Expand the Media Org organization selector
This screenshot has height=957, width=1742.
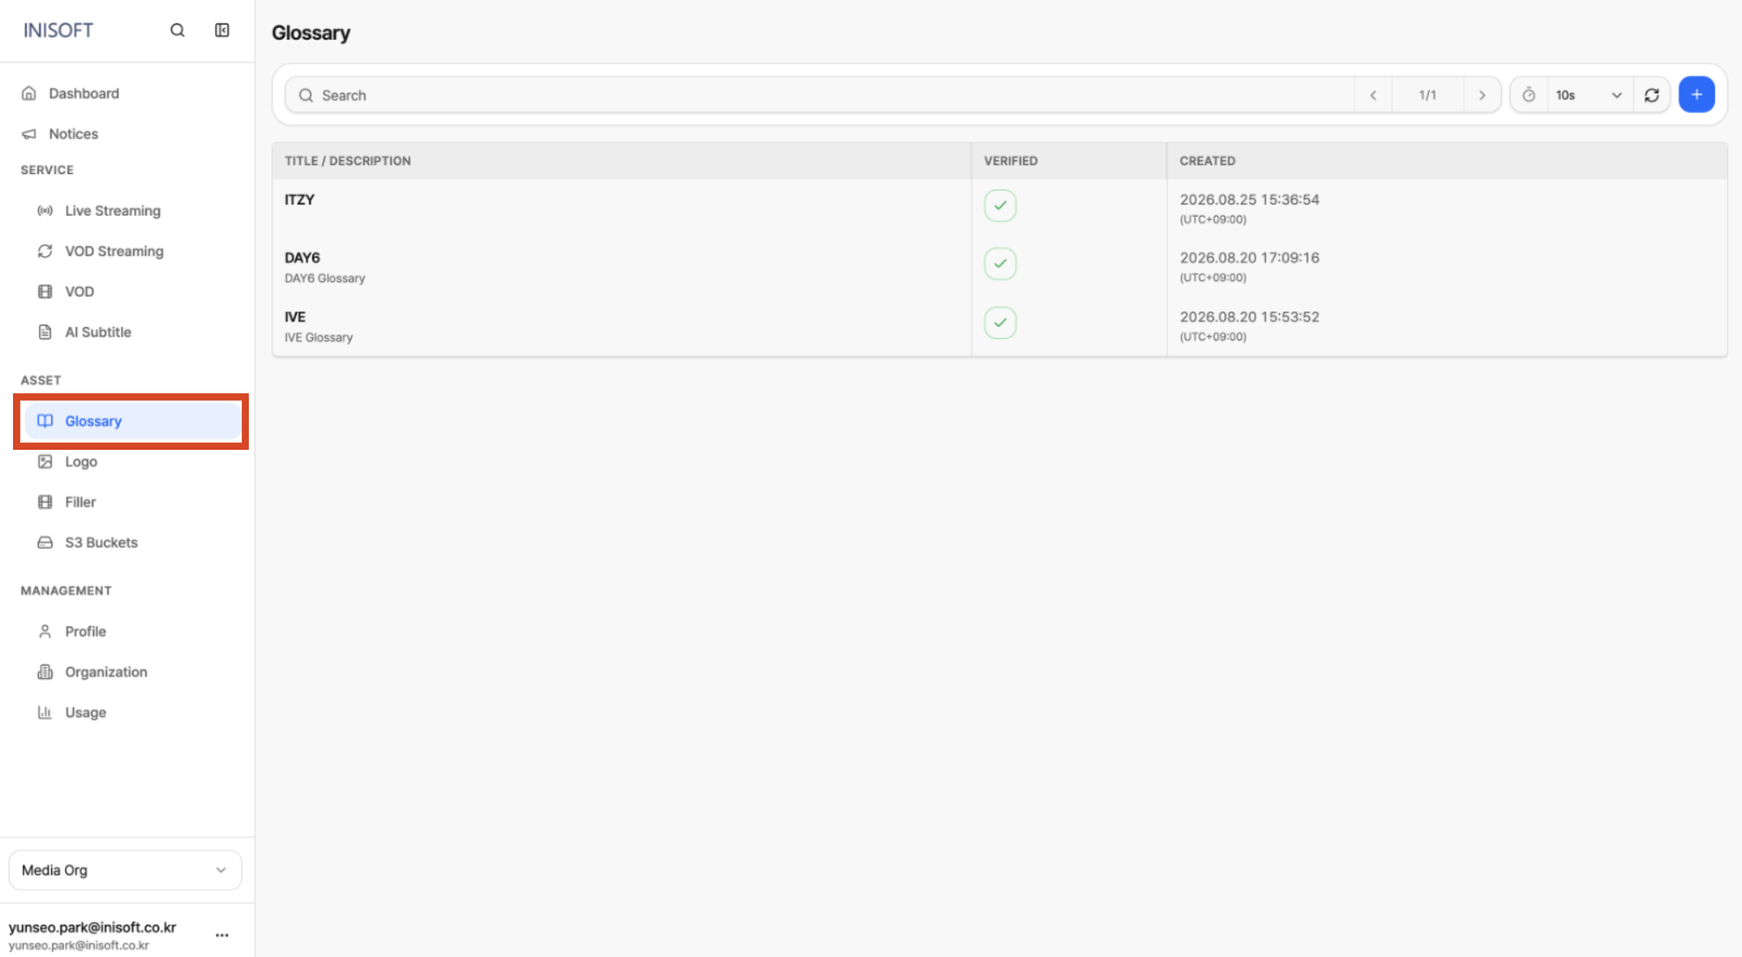125,870
